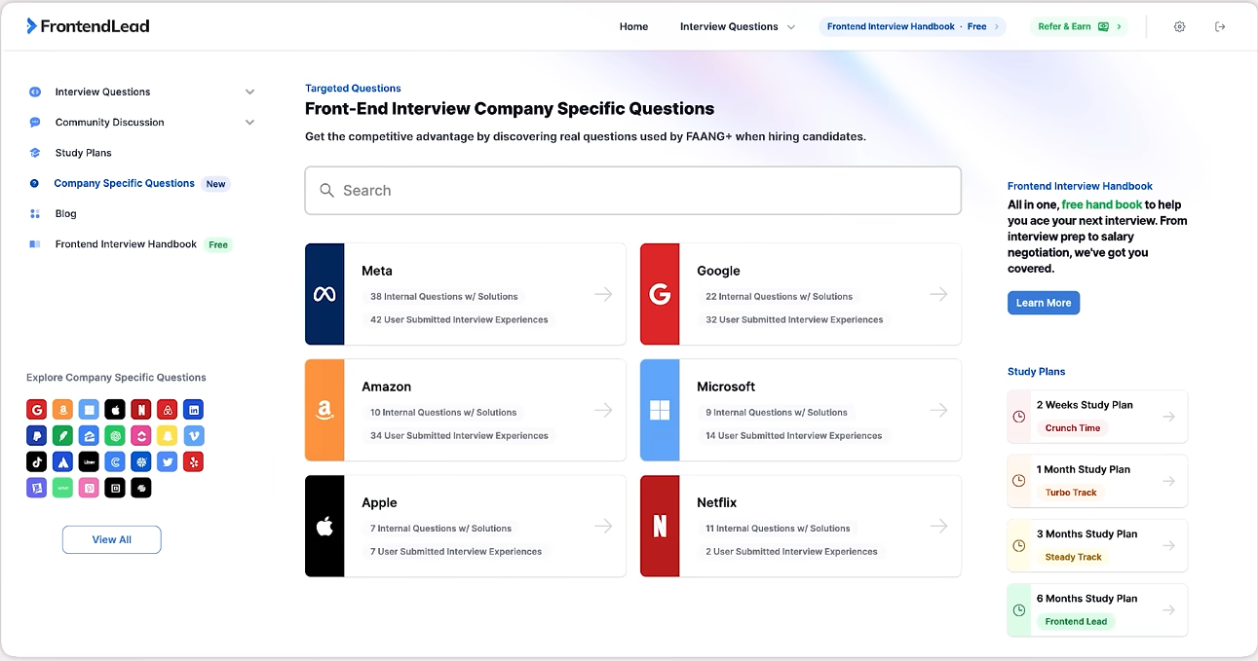Open the 2 Weeks Study Plan card
Screen dimensions: 1258x661
coord(1097,417)
